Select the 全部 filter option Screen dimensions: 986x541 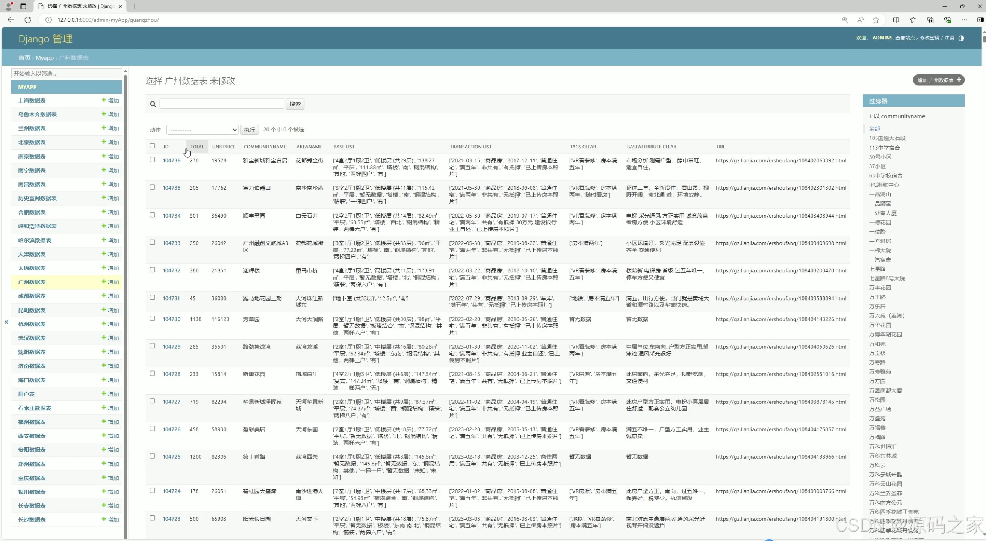coord(874,128)
